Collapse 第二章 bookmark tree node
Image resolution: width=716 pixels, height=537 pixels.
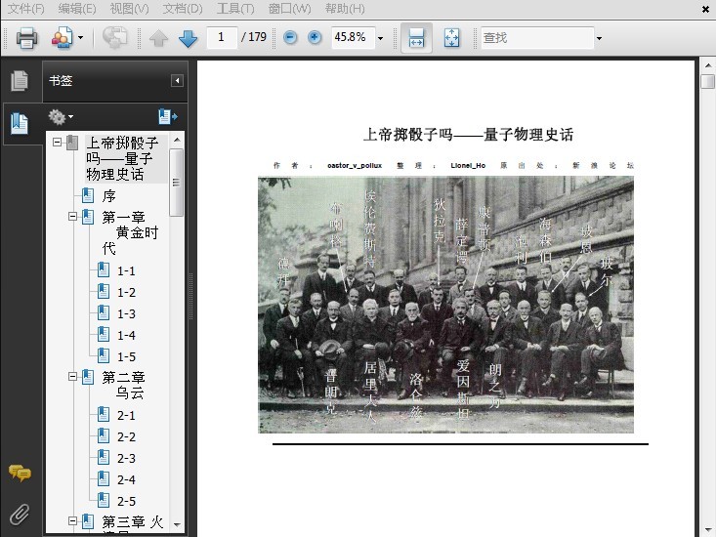(x=72, y=377)
